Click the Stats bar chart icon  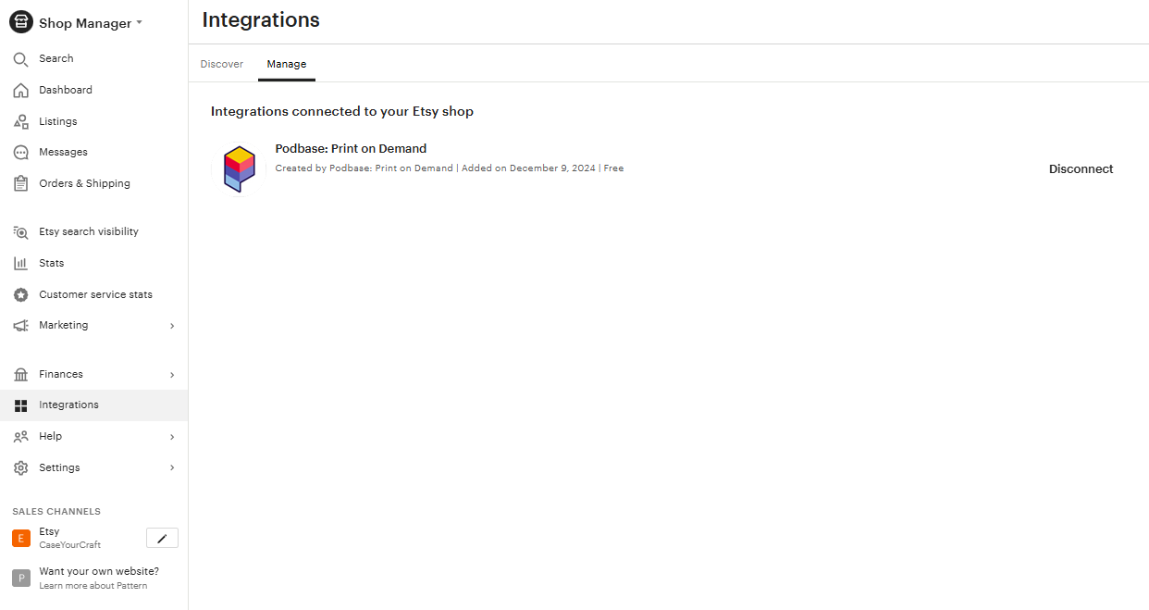[20, 264]
